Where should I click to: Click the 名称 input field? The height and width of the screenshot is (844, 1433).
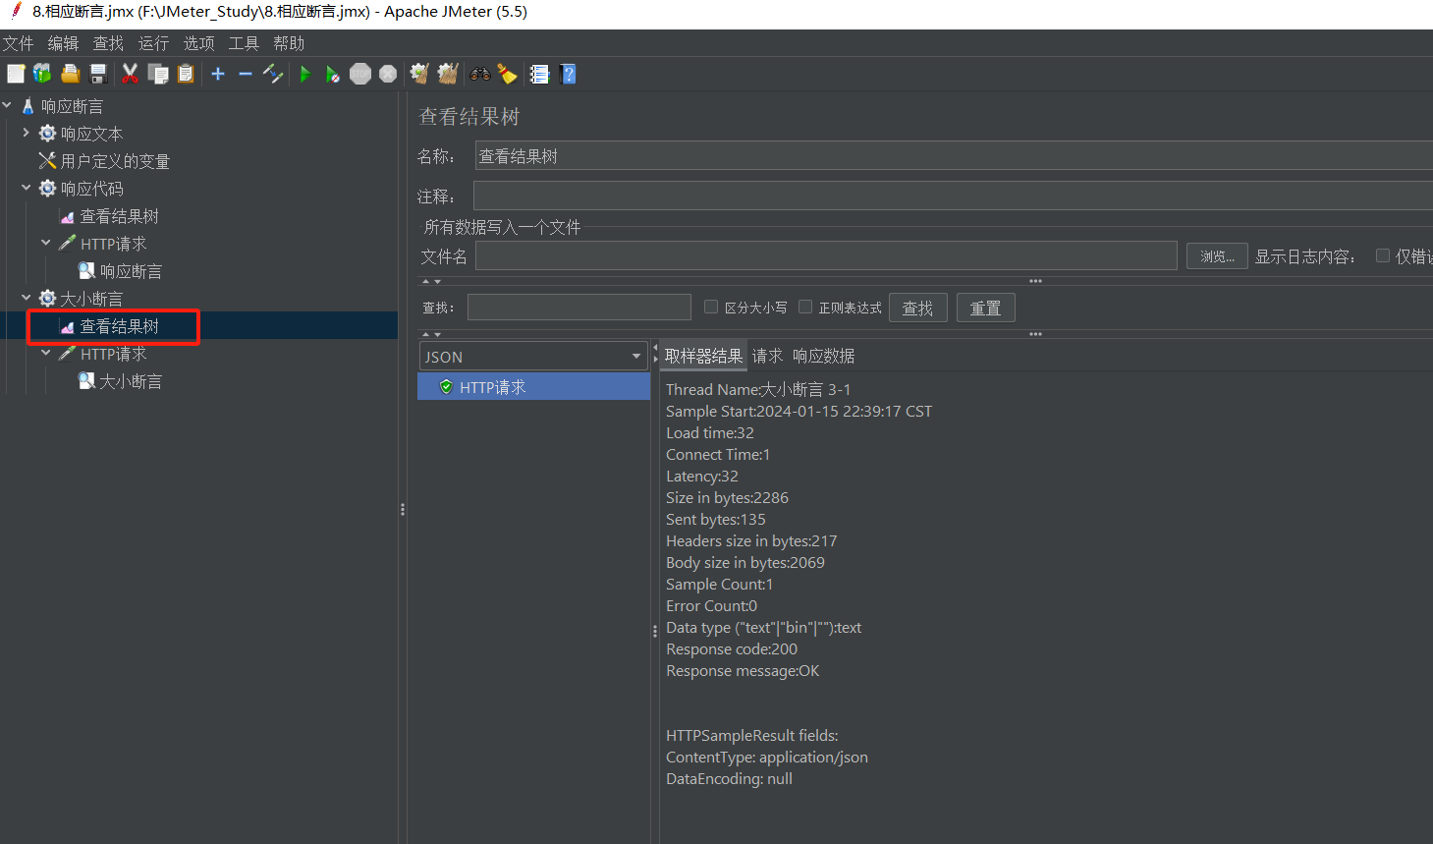954,155
